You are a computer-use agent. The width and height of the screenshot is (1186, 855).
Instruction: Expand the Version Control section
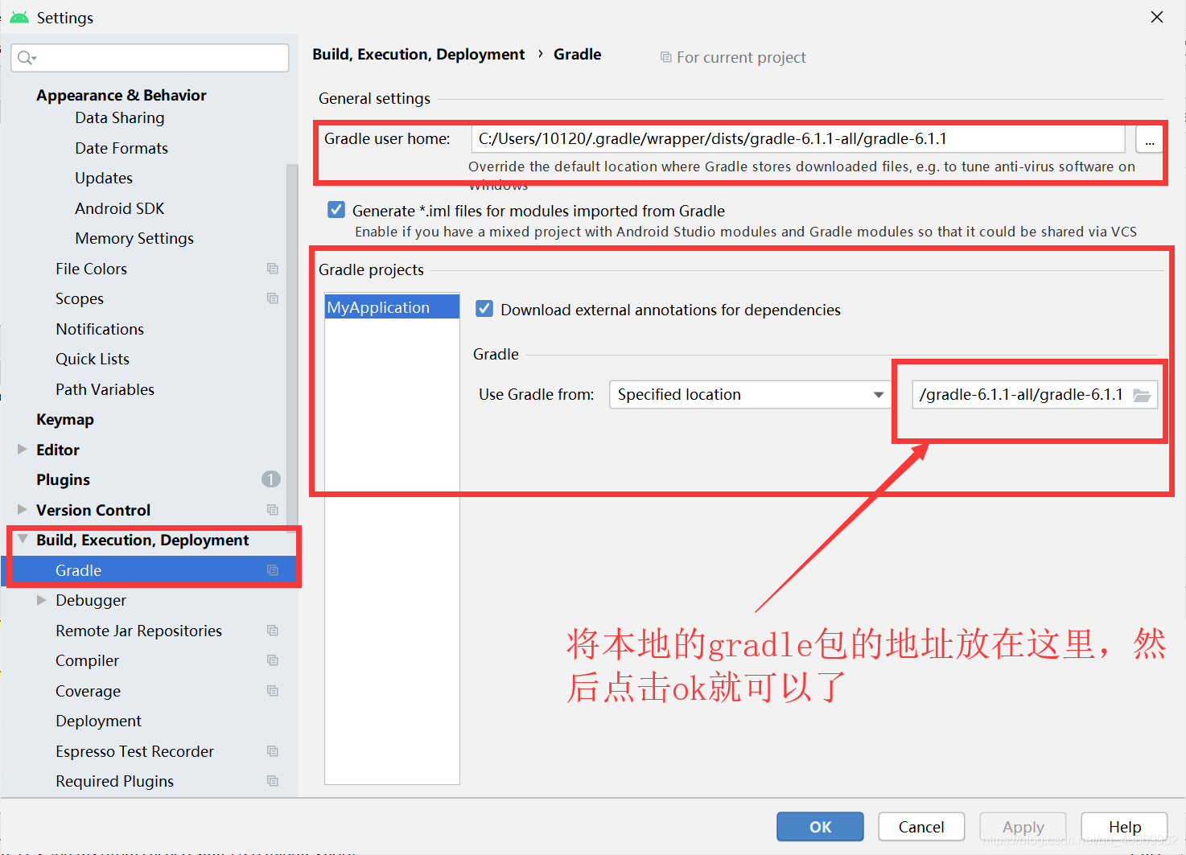click(23, 509)
